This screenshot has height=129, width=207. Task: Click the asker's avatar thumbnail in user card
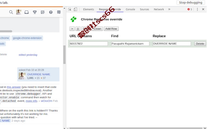[x=22, y=76]
